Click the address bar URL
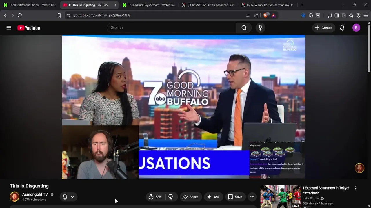This screenshot has width=371, height=208. pos(102,15)
